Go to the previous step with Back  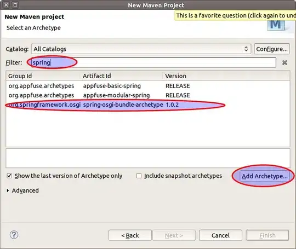coord(130,235)
